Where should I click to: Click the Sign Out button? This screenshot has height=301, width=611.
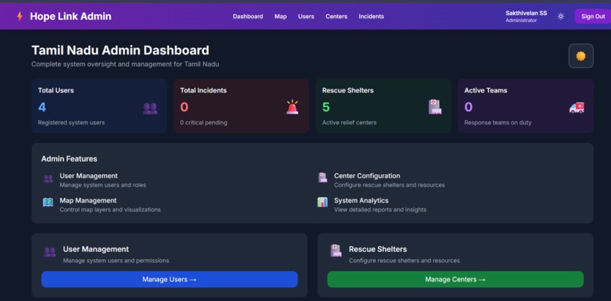coord(593,17)
